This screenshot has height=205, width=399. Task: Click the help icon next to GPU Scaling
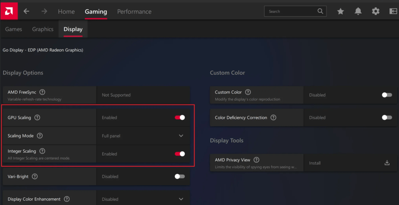click(37, 118)
